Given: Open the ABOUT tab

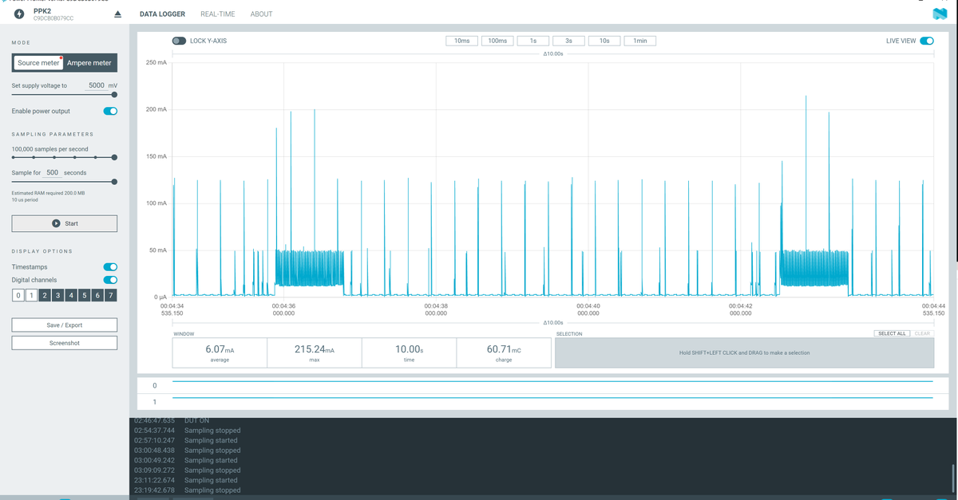Looking at the screenshot, I should pos(261,14).
